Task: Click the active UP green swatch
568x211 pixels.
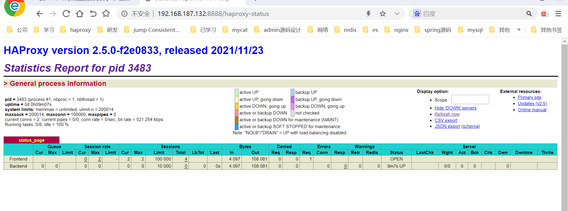Action: pyautogui.click(x=236, y=92)
